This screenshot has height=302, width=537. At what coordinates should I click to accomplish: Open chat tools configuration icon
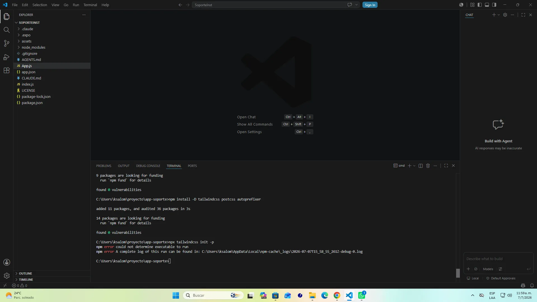click(500, 269)
